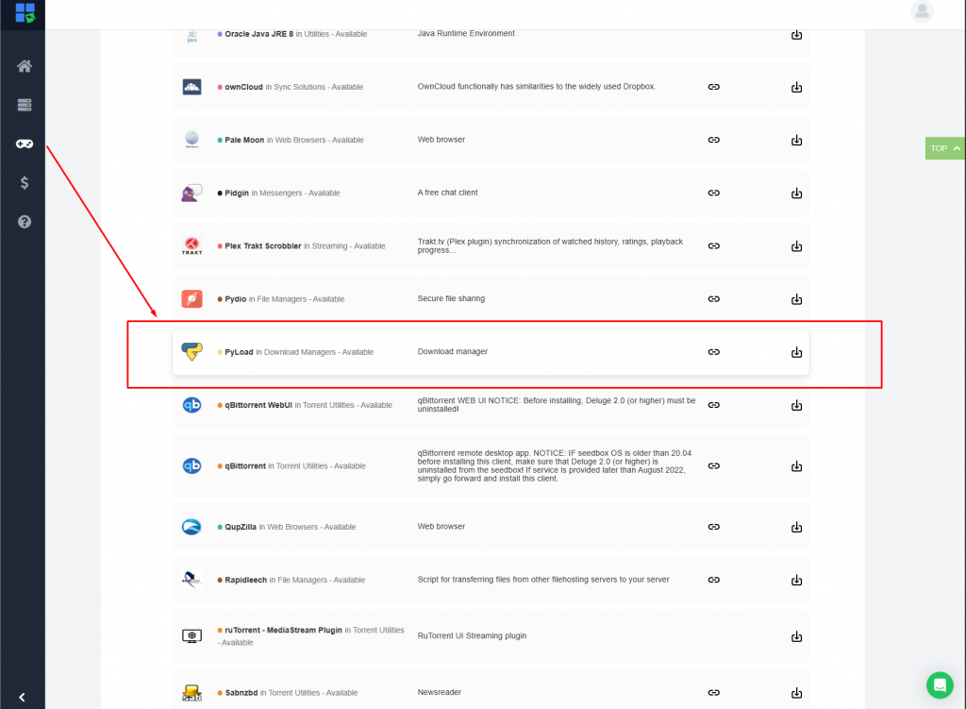Install qBittorrent WebUI via its download icon
The height and width of the screenshot is (709, 966).
coord(796,405)
